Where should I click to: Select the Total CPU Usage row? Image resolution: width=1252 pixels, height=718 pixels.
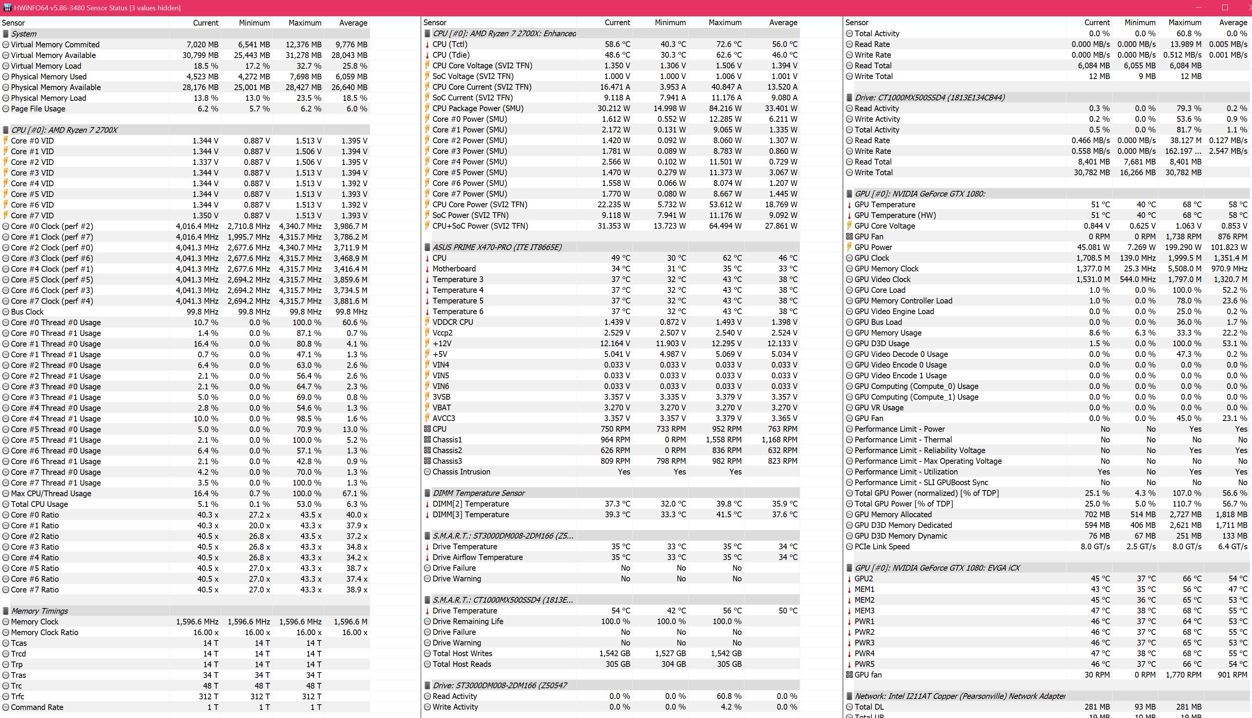(x=39, y=504)
